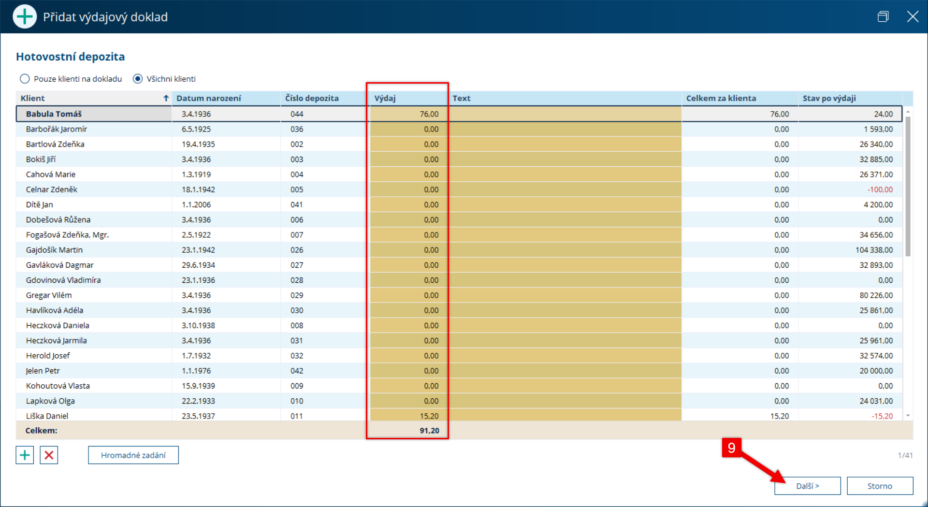Click the vertical scrollbar thumb
928x507 pixels.
pos(908,186)
